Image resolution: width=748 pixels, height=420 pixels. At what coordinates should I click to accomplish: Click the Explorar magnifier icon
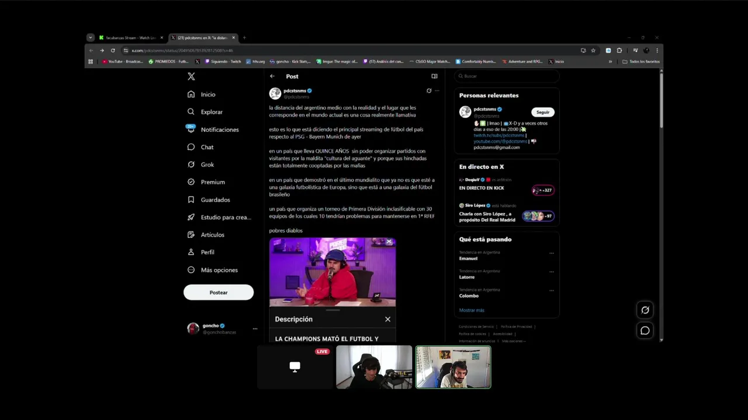(191, 112)
